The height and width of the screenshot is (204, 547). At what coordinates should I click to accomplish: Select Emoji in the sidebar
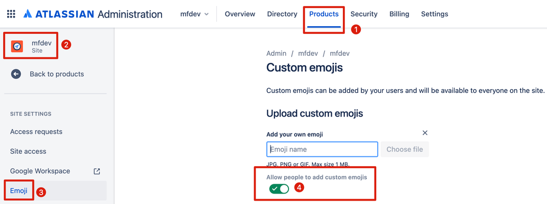tap(19, 191)
